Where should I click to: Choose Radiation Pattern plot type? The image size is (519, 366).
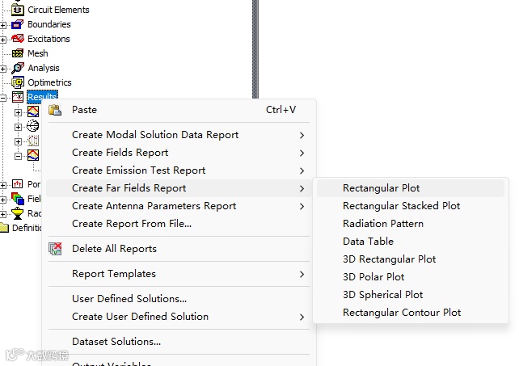point(382,224)
